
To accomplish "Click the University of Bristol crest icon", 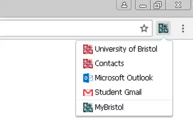I will [88, 49].
